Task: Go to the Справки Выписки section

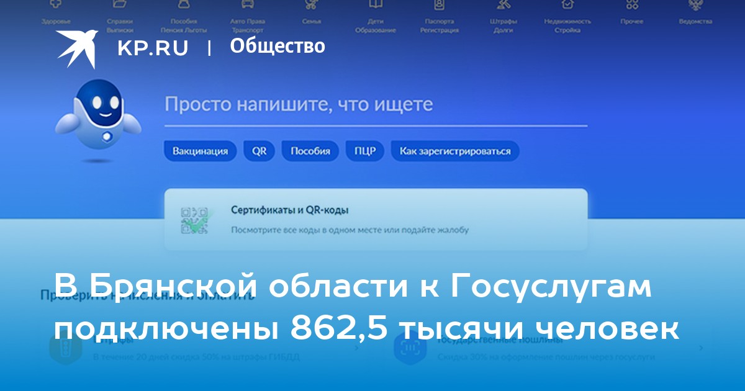Action: (x=120, y=25)
